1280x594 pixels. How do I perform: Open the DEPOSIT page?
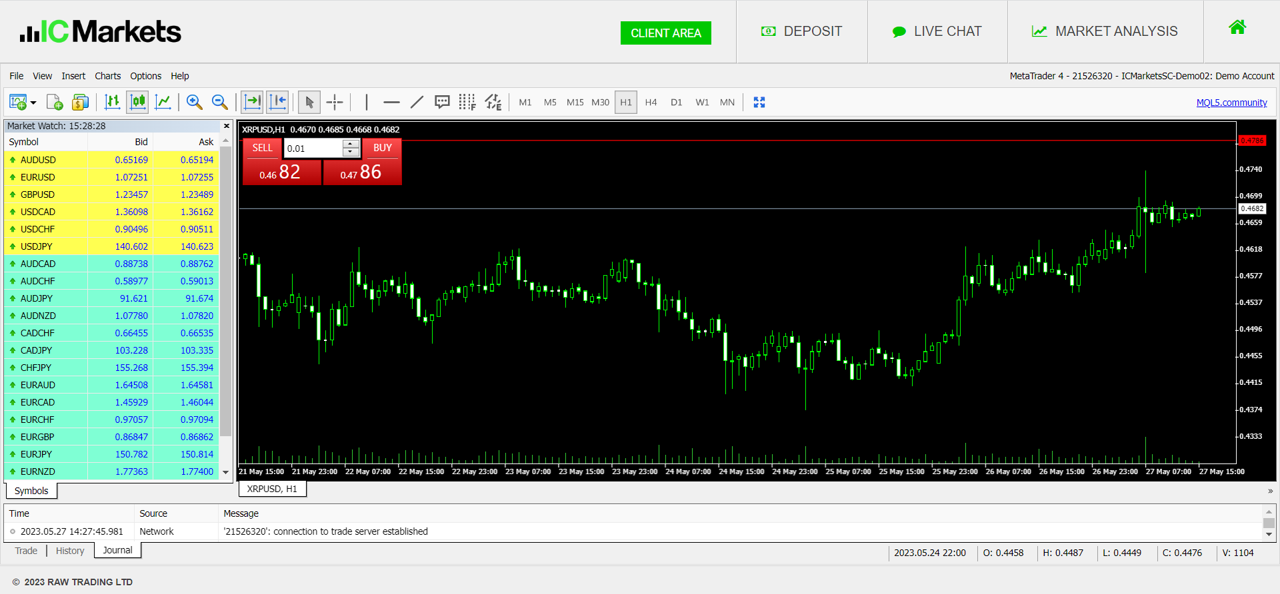pyautogui.click(x=802, y=31)
